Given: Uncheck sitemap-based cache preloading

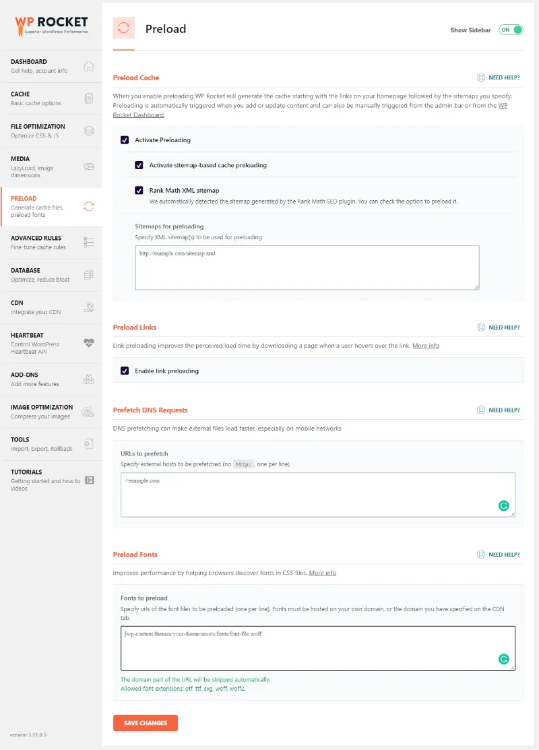Looking at the screenshot, I should (x=139, y=165).
